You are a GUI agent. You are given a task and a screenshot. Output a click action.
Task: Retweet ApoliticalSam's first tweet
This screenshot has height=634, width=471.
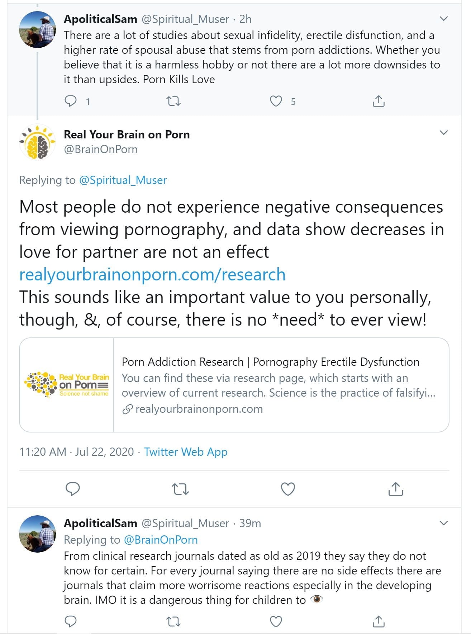[174, 101]
